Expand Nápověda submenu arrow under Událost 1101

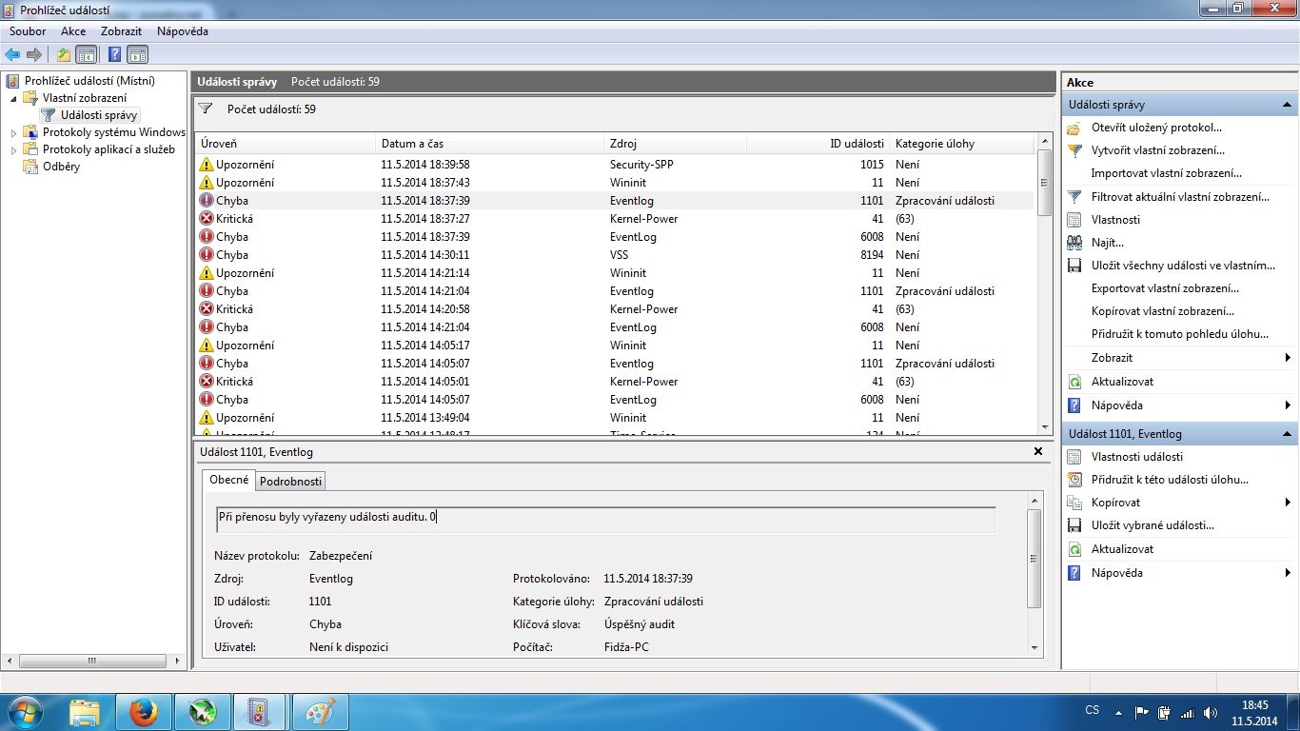click(x=1288, y=573)
